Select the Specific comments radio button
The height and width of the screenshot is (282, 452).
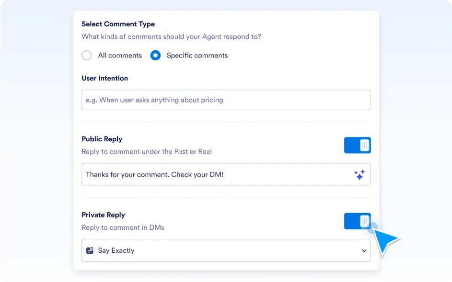point(155,56)
